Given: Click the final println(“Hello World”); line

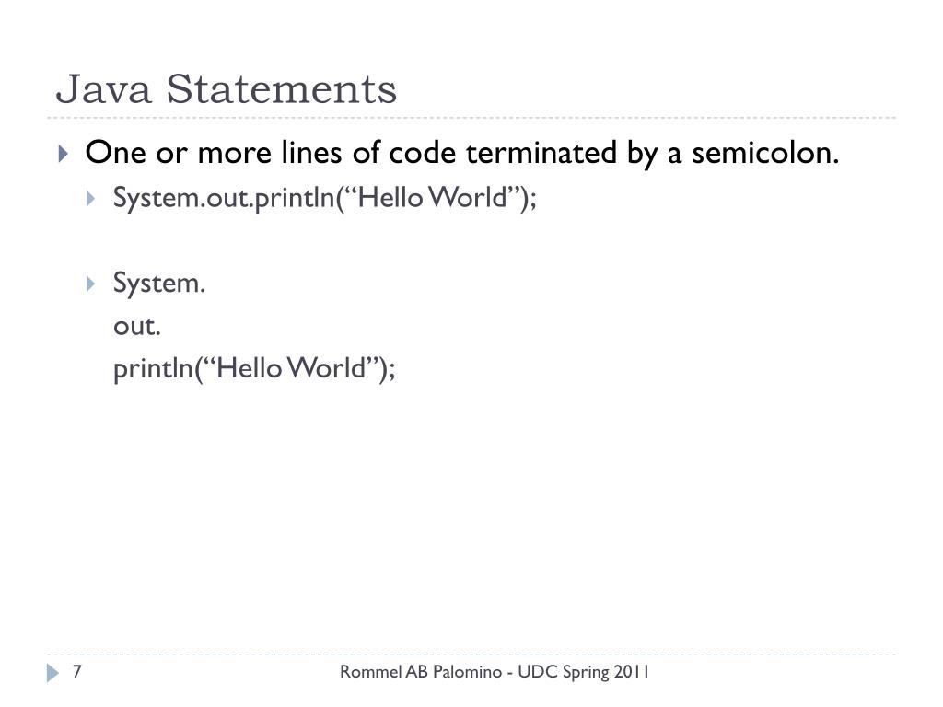Looking at the screenshot, I should point(254,369).
